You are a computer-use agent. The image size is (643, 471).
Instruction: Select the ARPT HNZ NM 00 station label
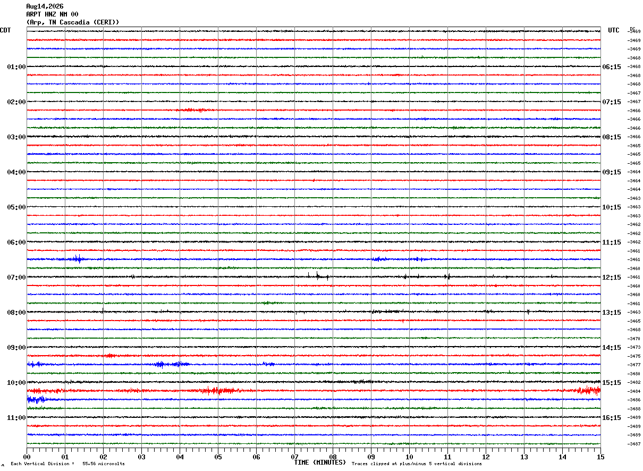(52, 14)
